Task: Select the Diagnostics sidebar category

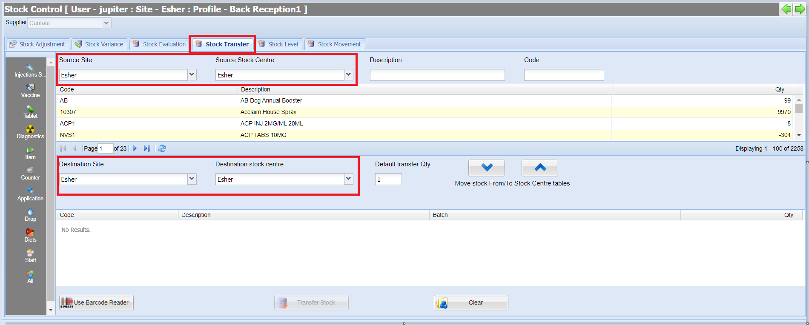Action: 30,132
